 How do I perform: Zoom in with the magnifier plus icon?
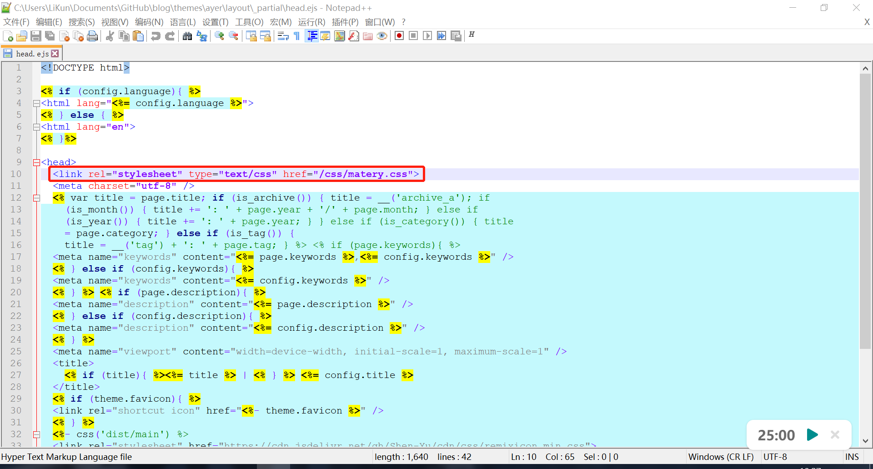click(x=219, y=36)
